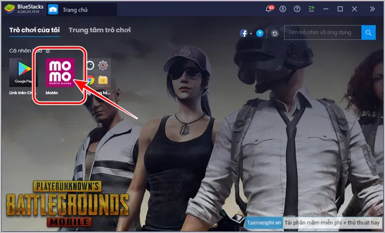385x233 pixels.
Task: Open the help question mark in the title bar
Action: coord(297,9)
